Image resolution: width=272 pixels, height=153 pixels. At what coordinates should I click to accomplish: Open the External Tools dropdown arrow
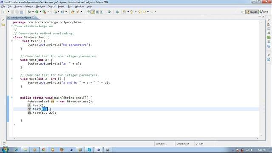click(x=48, y=12)
